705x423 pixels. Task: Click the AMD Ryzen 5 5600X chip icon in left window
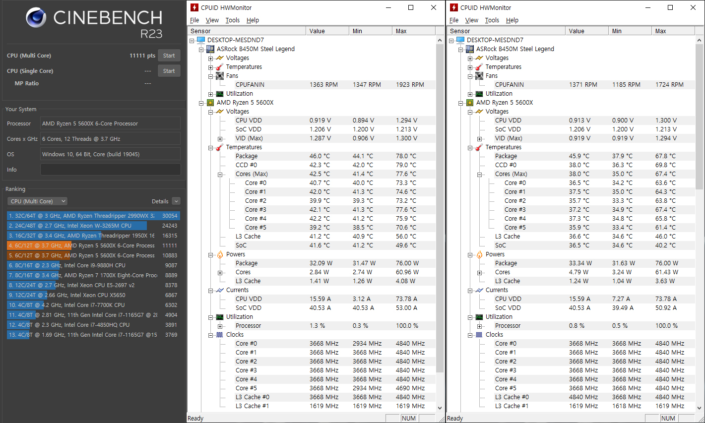coord(210,103)
